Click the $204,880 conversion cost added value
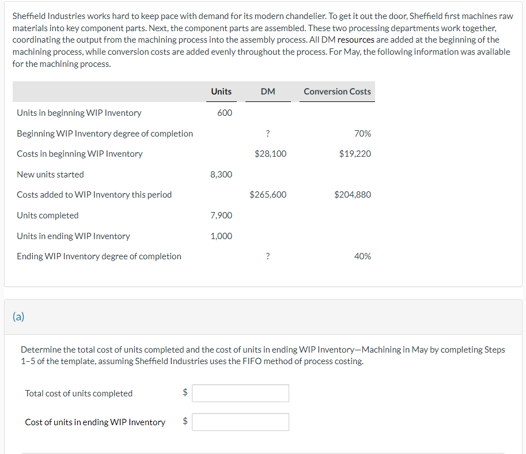 tap(353, 195)
